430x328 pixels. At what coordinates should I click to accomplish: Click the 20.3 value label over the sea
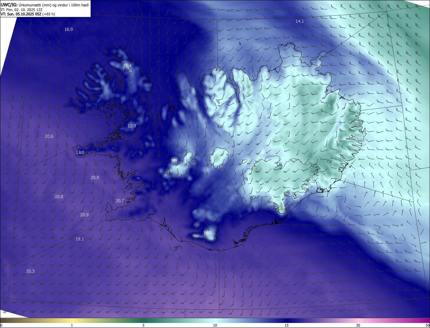pyautogui.click(x=30, y=271)
